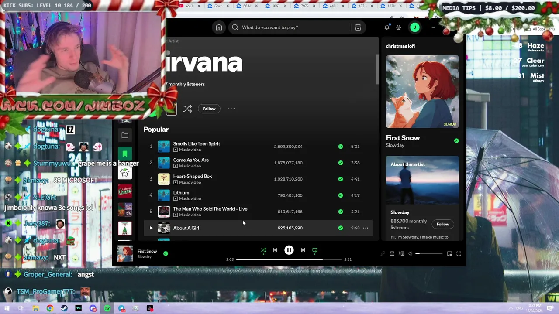Toggle repeat in the player controls
559x314 pixels.
315,250
